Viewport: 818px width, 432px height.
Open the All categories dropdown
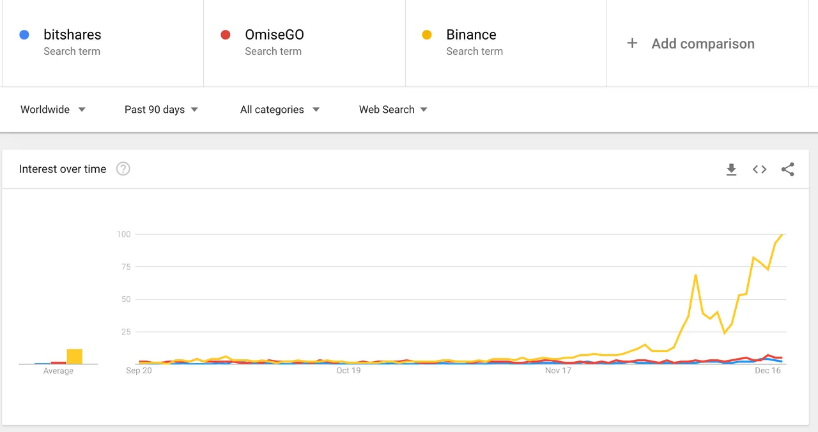[x=279, y=110]
